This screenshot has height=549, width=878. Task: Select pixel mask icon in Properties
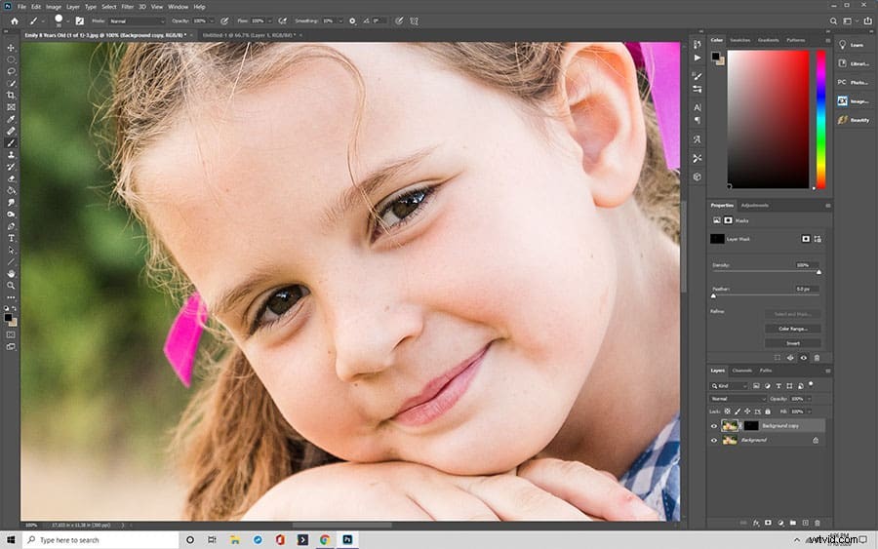tap(806, 239)
